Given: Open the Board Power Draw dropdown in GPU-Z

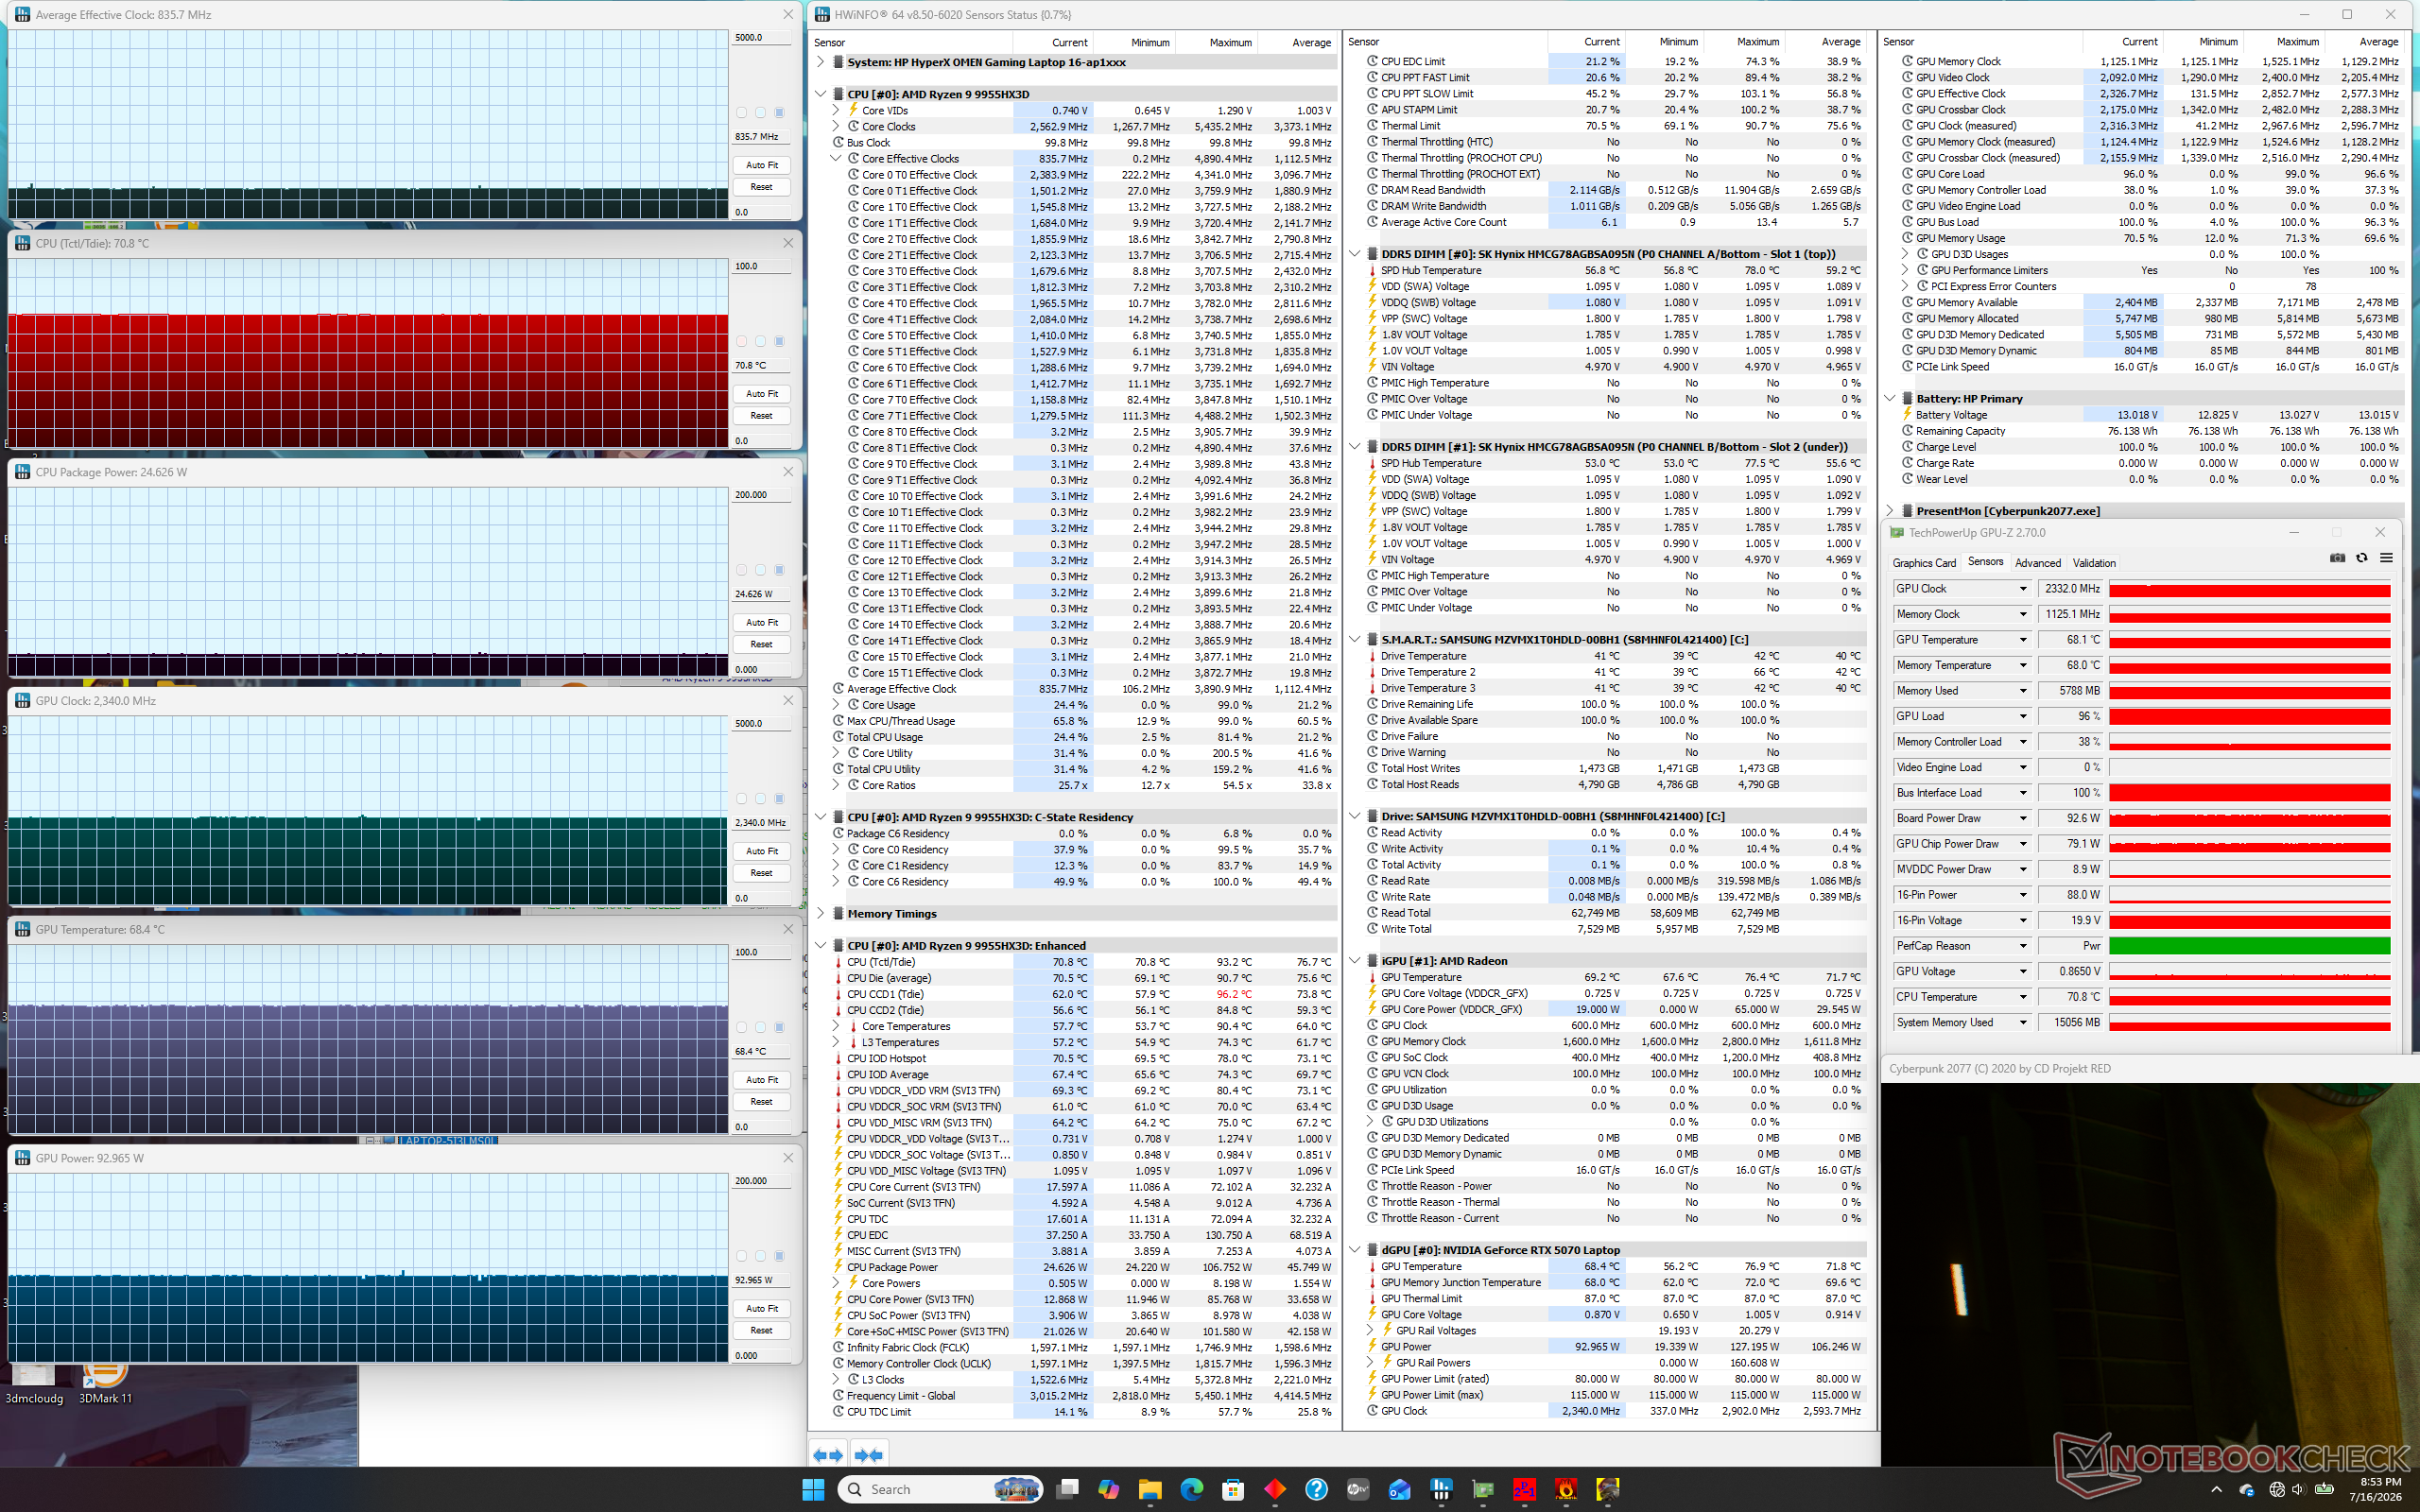Looking at the screenshot, I should (x=2023, y=818).
